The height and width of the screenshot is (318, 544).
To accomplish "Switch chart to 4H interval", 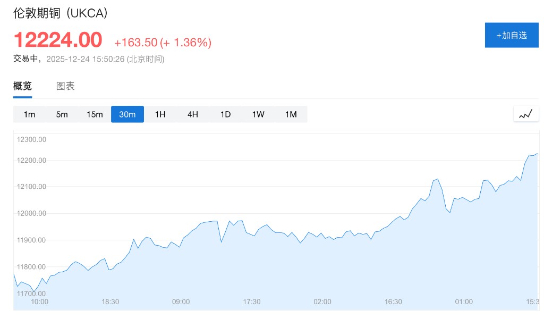I will click(x=193, y=114).
